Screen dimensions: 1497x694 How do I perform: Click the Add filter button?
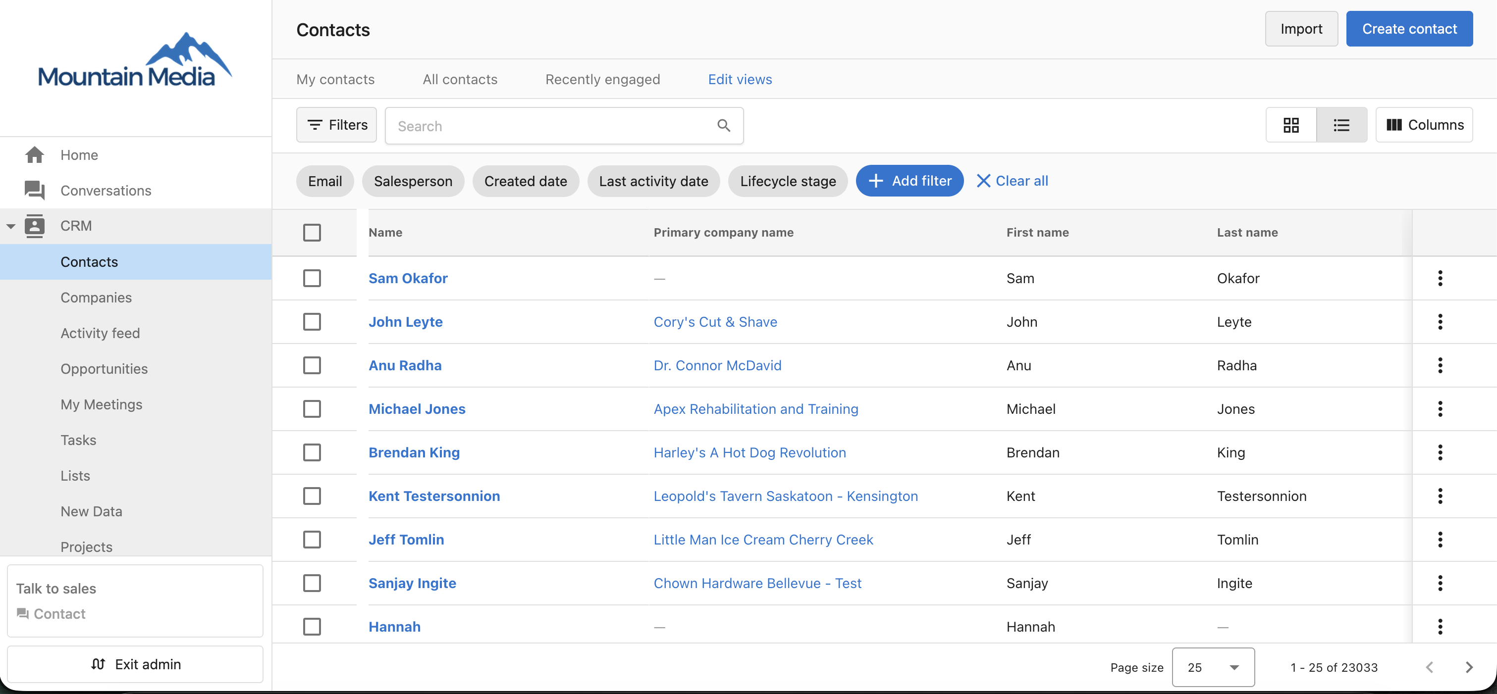(909, 181)
